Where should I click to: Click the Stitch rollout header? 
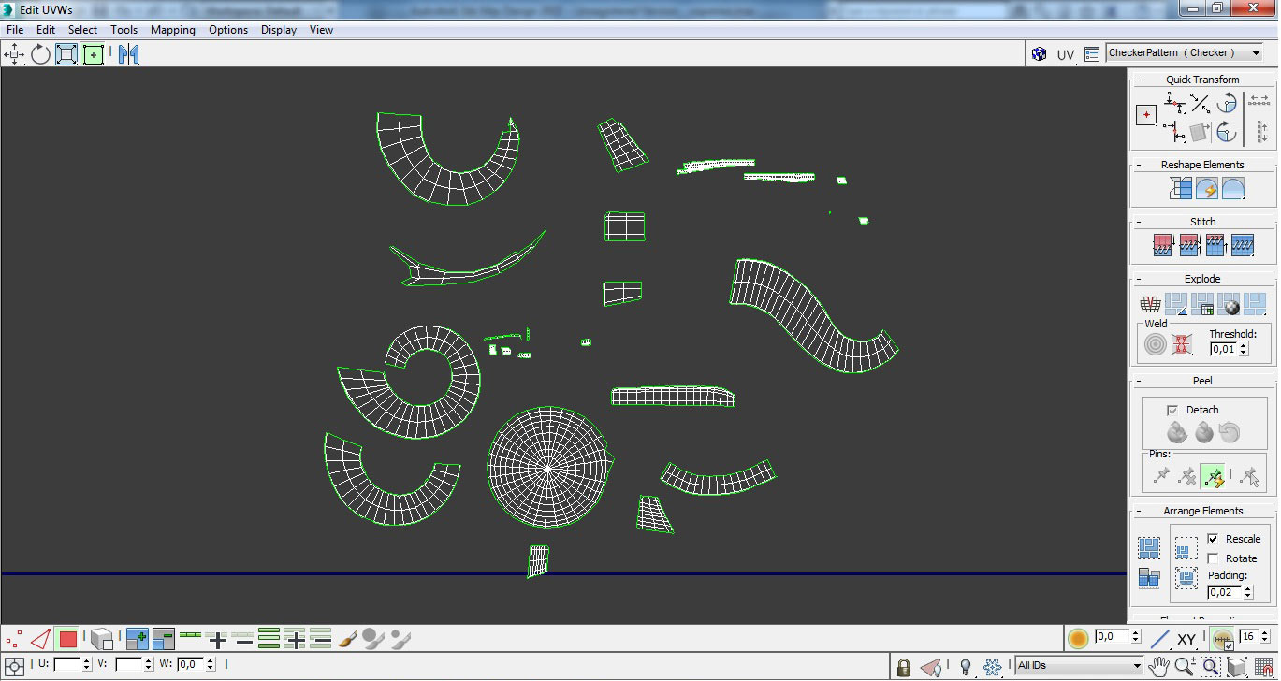1202,222
